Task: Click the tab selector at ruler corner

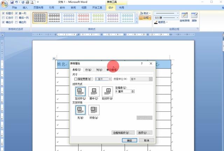Action: [x=2, y=35]
